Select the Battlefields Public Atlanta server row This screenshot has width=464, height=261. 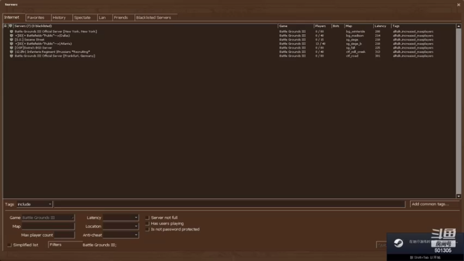click(x=229, y=43)
